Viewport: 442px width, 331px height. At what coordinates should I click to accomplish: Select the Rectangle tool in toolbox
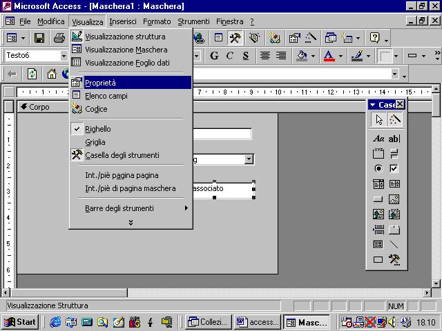point(378,259)
